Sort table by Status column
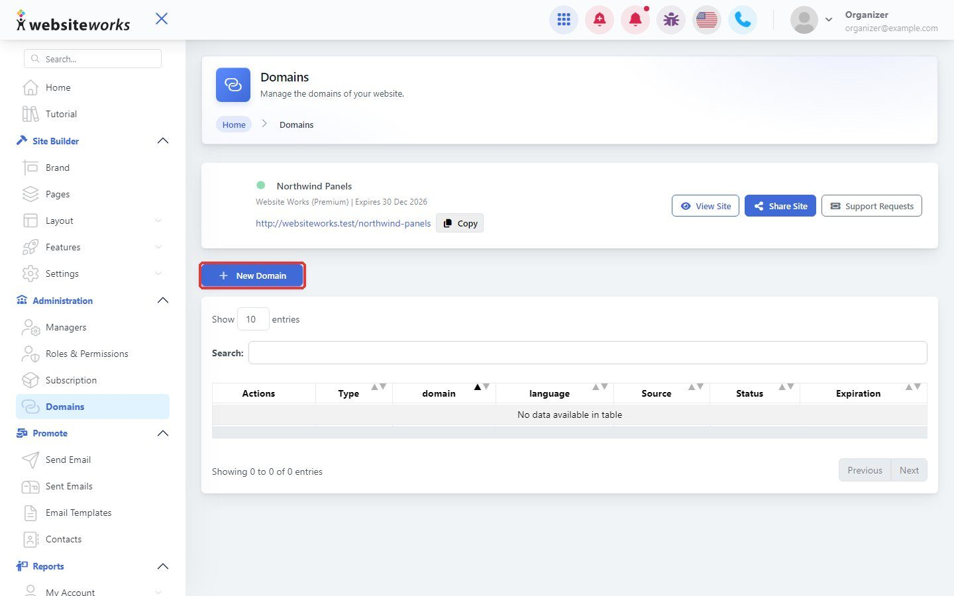This screenshot has height=596, width=954. (x=755, y=393)
